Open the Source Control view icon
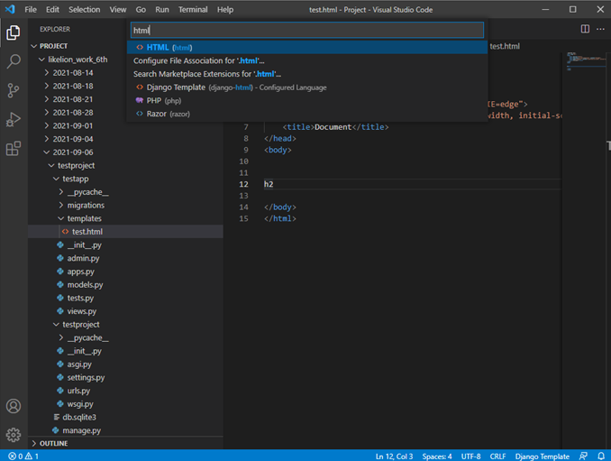611x461 pixels. click(x=14, y=90)
